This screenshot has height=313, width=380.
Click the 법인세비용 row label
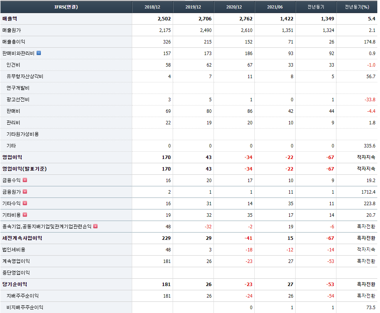[14, 249]
